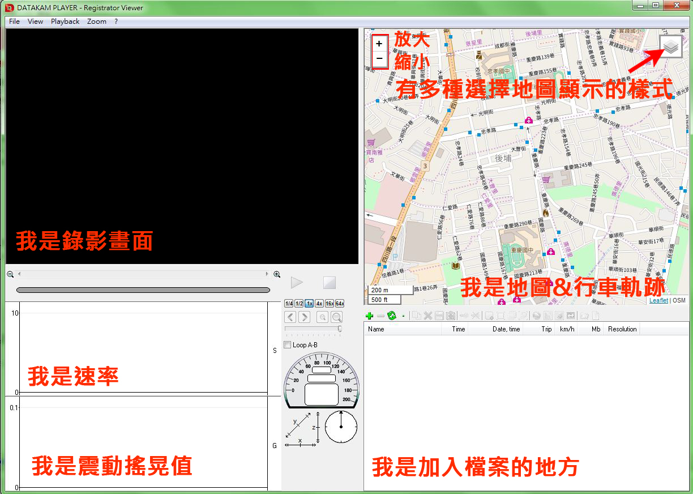Image resolution: width=693 pixels, height=494 pixels.
Task: Click the playback speed slider handle
Action: pyautogui.click(x=340, y=329)
